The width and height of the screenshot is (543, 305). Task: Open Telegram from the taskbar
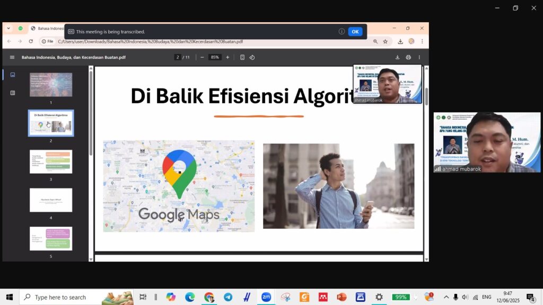click(228, 297)
